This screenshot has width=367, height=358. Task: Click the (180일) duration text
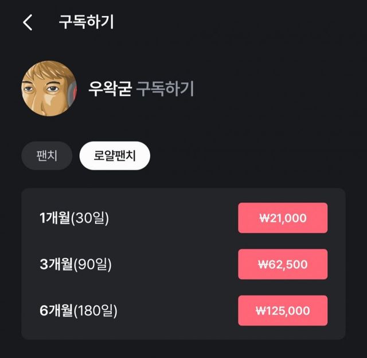(96, 311)
